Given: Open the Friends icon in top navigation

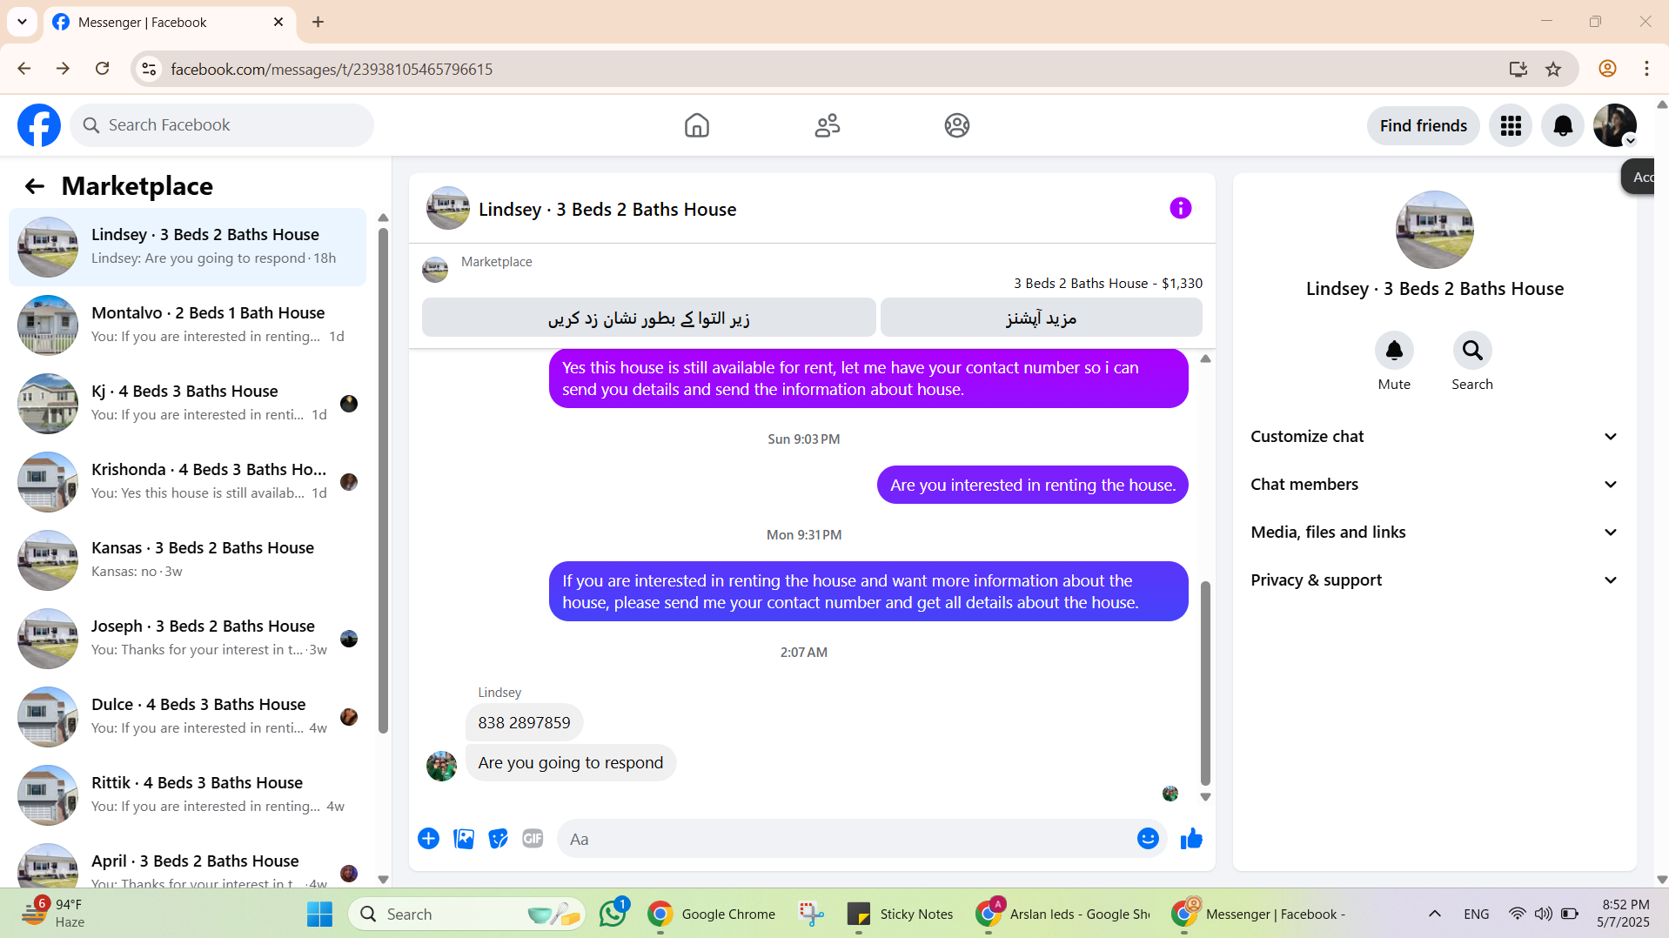Looking at the screenshot, I should [x=827, y=125].
